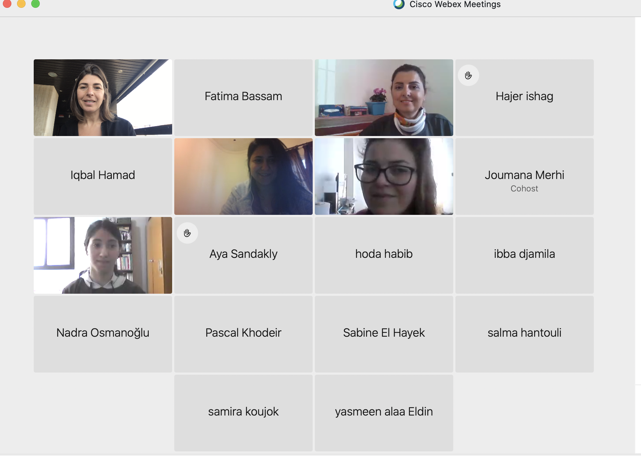
Task: Click video of woman under dark slatted ceiling
Action: [103, 98]
